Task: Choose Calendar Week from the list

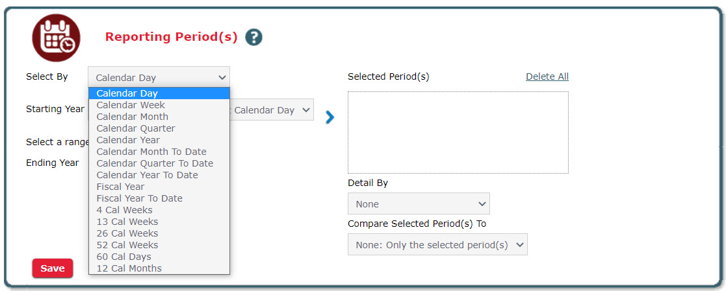Action: click(x=131, y=105)
